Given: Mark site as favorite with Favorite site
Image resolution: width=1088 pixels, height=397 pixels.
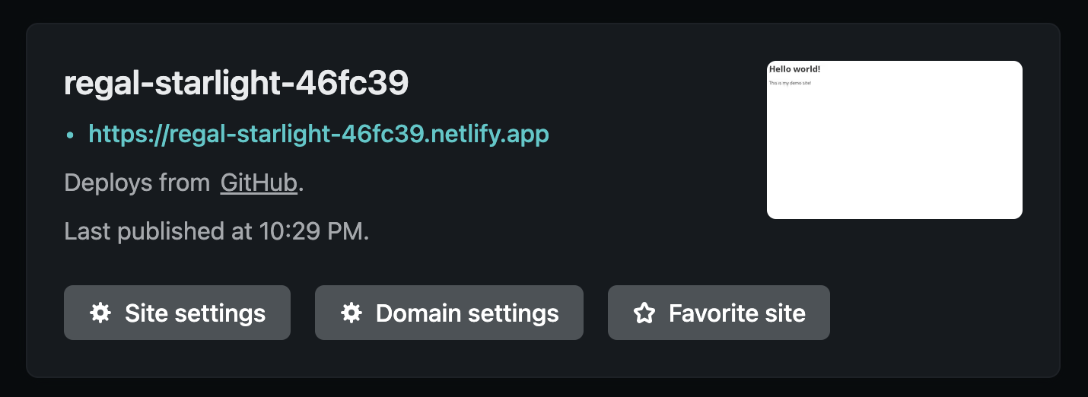Looking at the screenshot, I should [x=718, y=313].
